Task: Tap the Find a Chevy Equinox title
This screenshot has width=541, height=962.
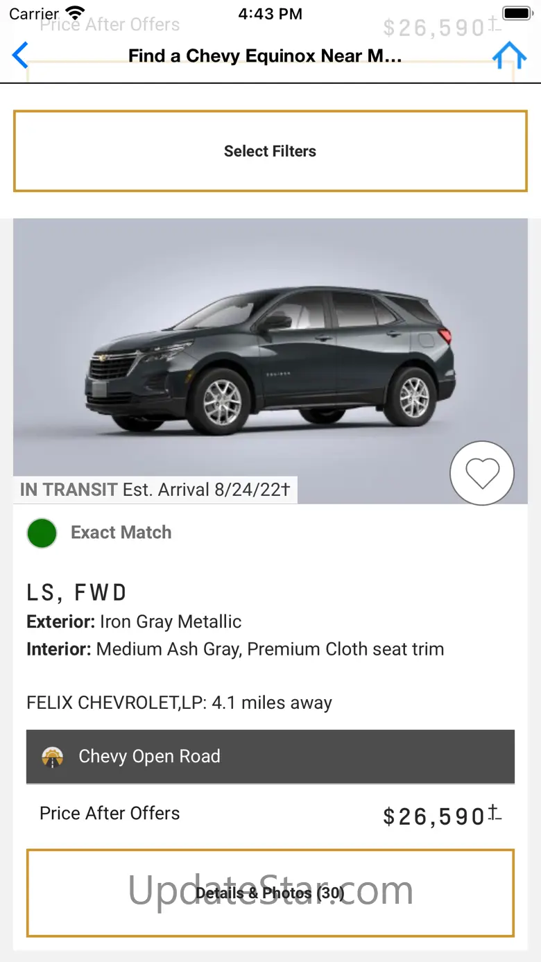Action: point(265,55)
